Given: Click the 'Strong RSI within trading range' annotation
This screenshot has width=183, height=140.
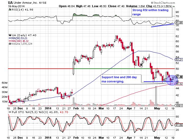Looking at the screenshot, I should 152,12.
